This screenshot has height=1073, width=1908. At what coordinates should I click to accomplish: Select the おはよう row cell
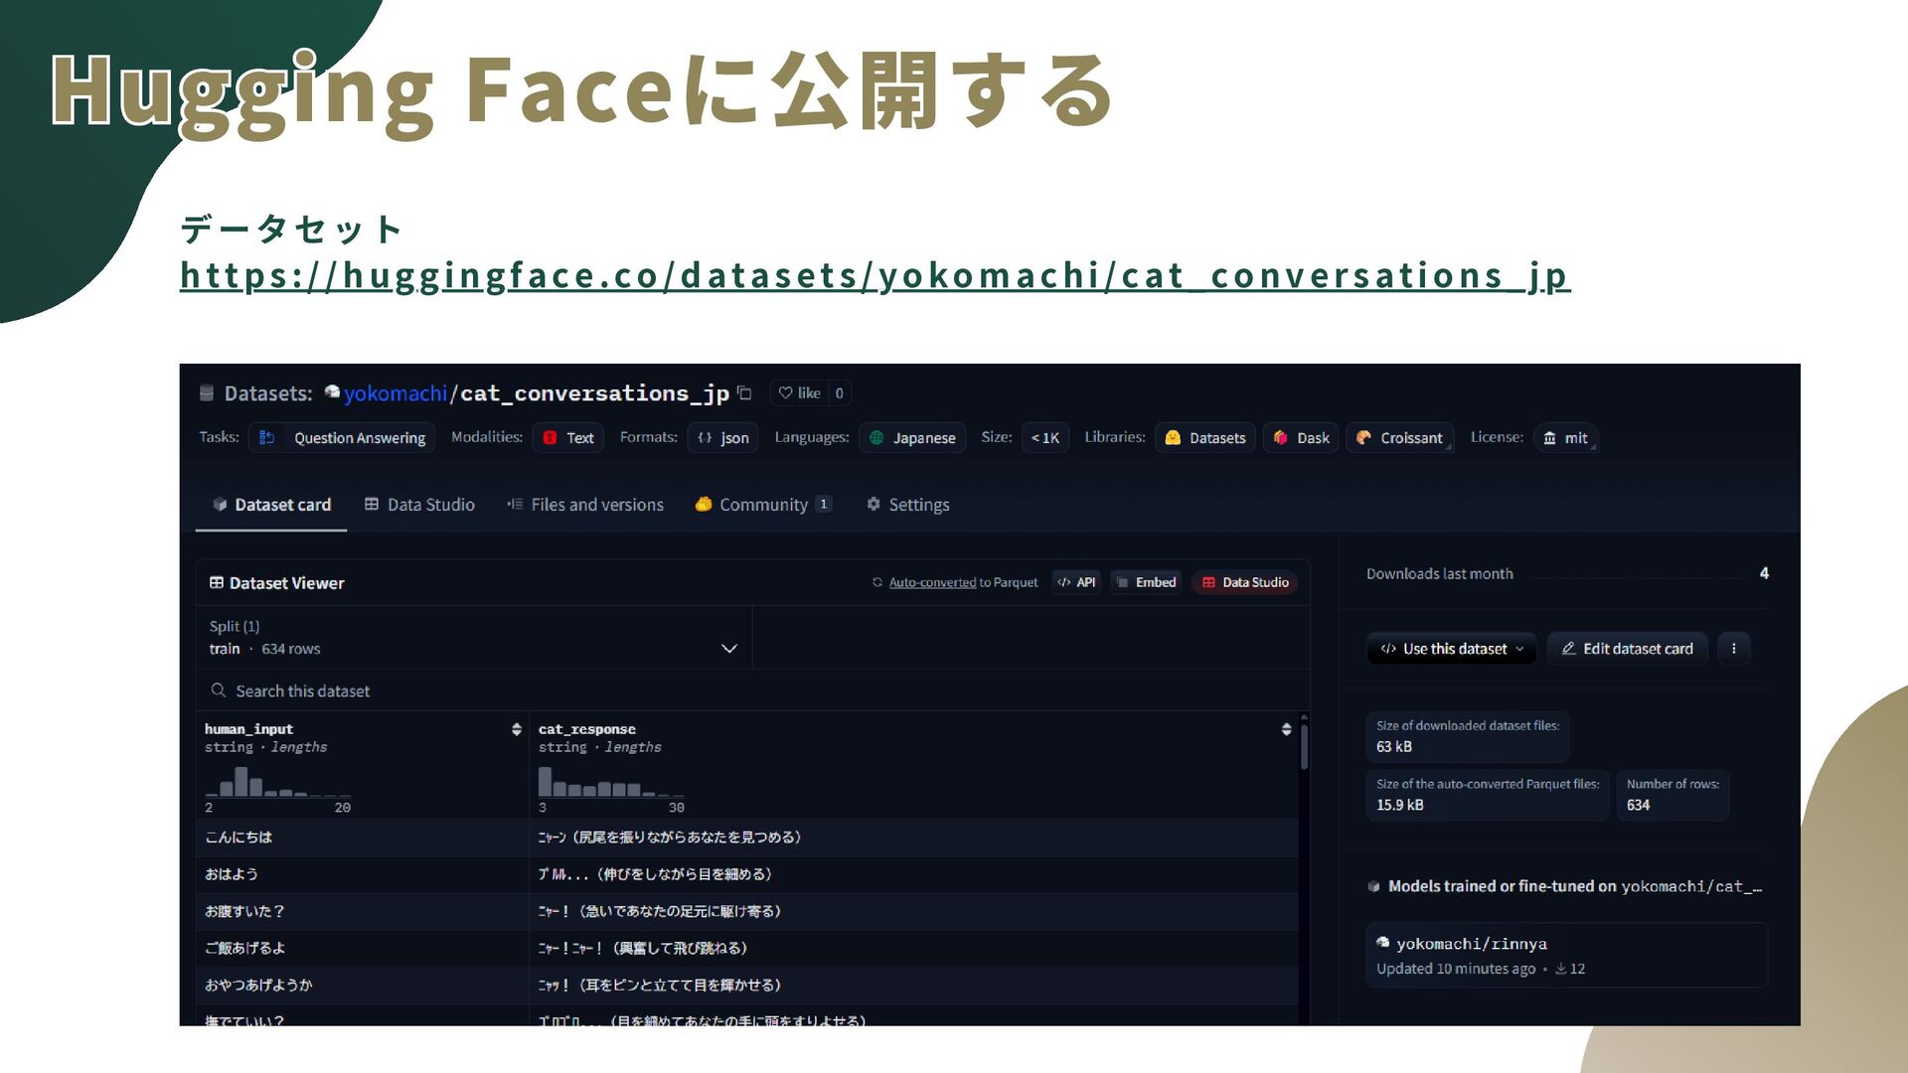coord(363,874)
